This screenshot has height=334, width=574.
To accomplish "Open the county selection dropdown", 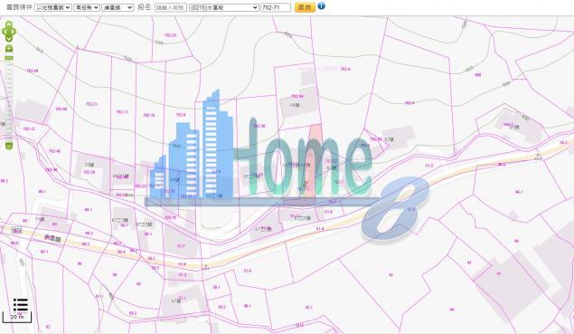I will pyautogui.click(x=87, y=7).
